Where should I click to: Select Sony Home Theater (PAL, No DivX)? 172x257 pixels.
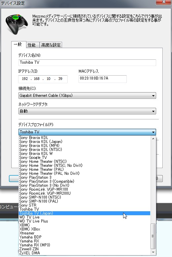point(85,173)
